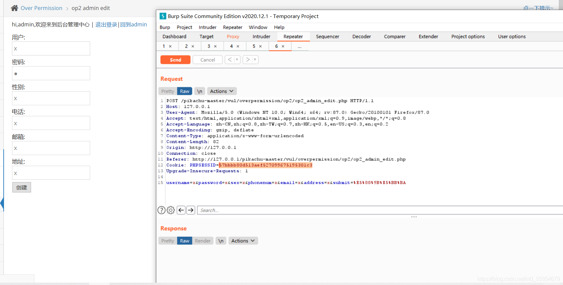The width and height of the screenshot is (563, 285).
Task: Toggle non-printable characters in Response
Action: [x=221, y=241]
